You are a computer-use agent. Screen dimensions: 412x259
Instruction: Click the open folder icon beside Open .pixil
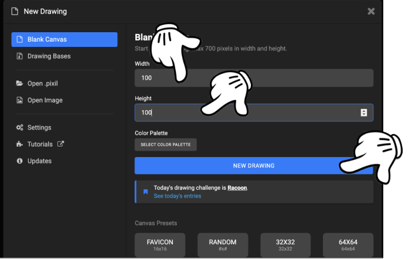point(19,83)
